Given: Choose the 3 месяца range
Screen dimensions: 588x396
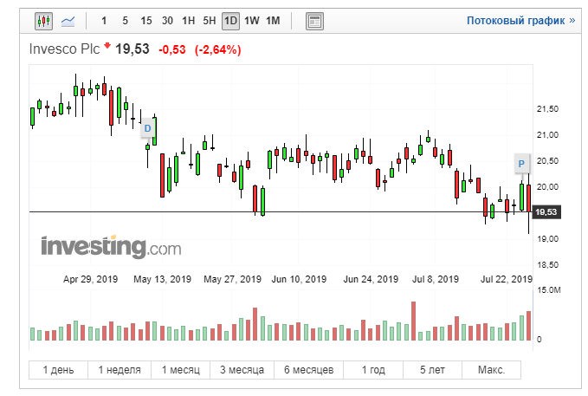Looking at the screenshot, I should [242, 370].
